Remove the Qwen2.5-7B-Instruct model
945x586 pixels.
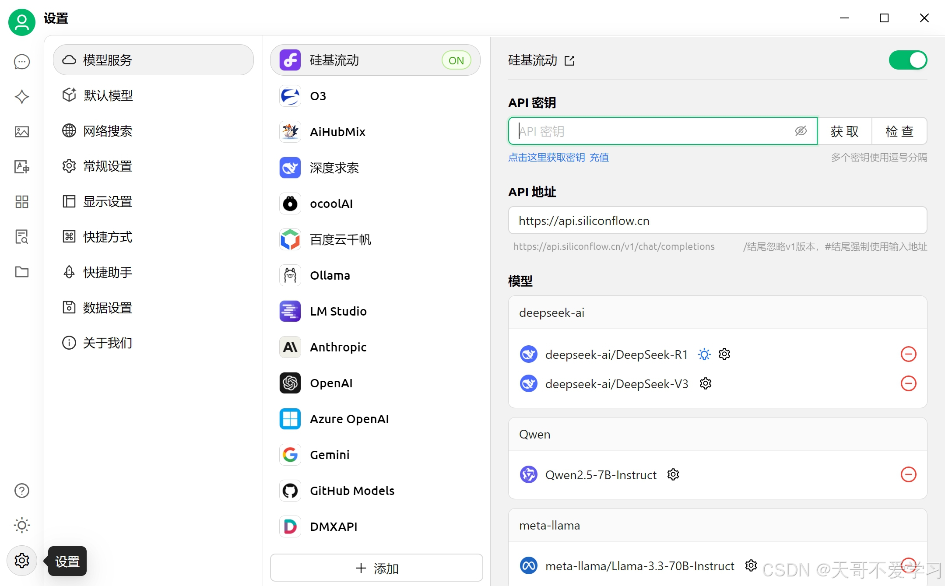[908, 474]
